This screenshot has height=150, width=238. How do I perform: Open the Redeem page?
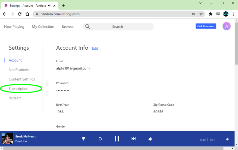(x=15, y=98)
